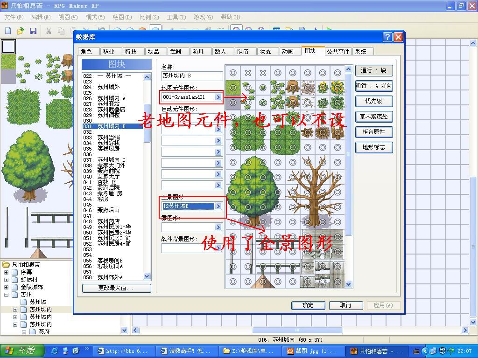Click the 确定 button

pyautogui.click(x=308, y=305)
